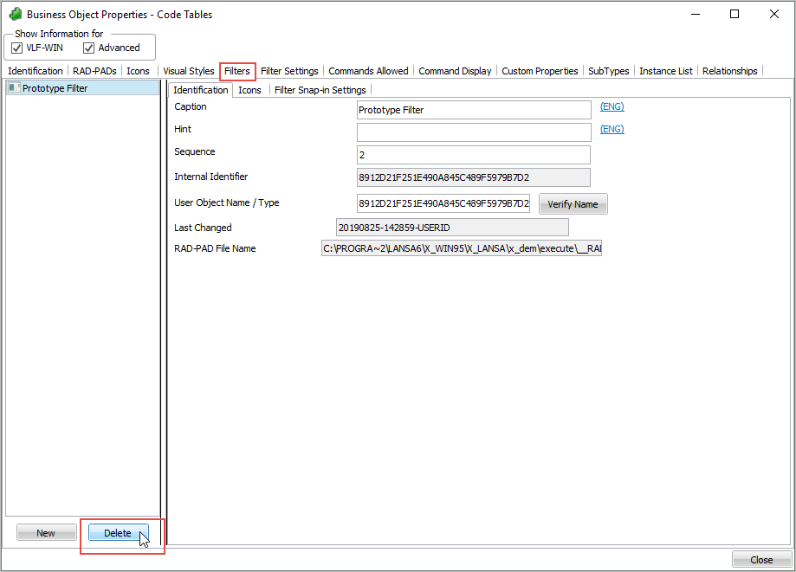
Task: Click the 'Caption' field label
Action: 191,106
